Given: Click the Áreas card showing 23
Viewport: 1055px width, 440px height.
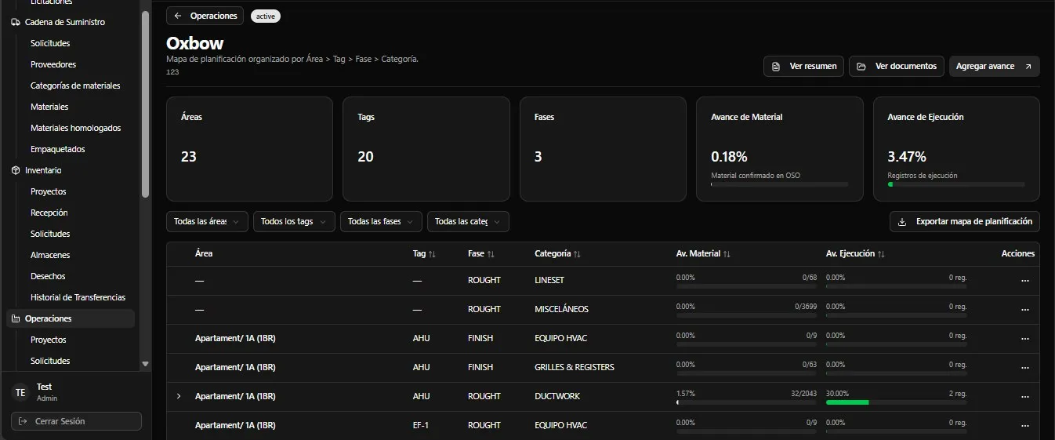Looking at the screenshot, I should [x=249, y=149].
